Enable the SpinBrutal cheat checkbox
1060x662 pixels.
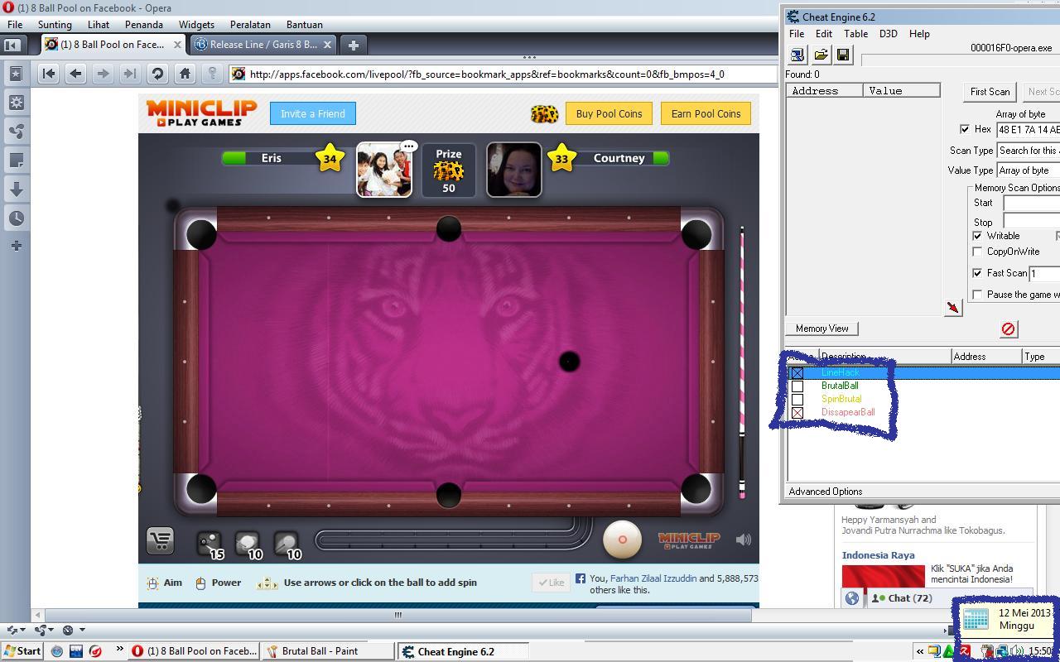[x=797, y=400]
